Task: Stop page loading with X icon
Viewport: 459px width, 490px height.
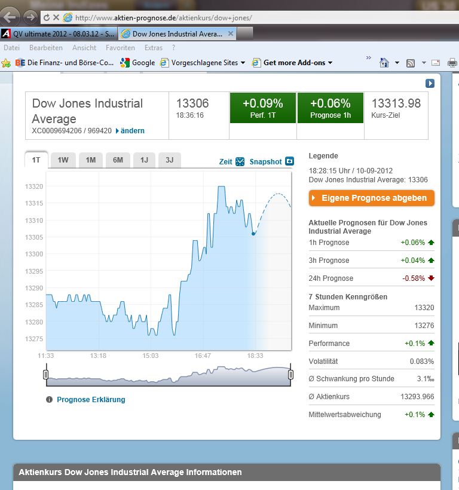Action: click(56, 17)
